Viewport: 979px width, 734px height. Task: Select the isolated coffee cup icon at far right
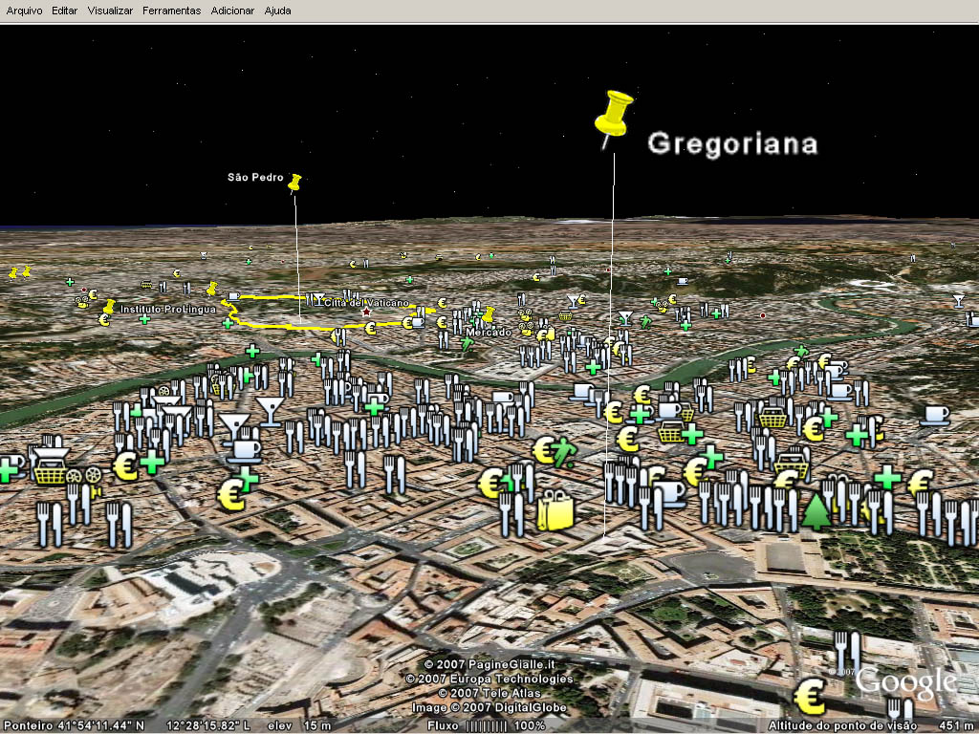click(x=934, y=416)
